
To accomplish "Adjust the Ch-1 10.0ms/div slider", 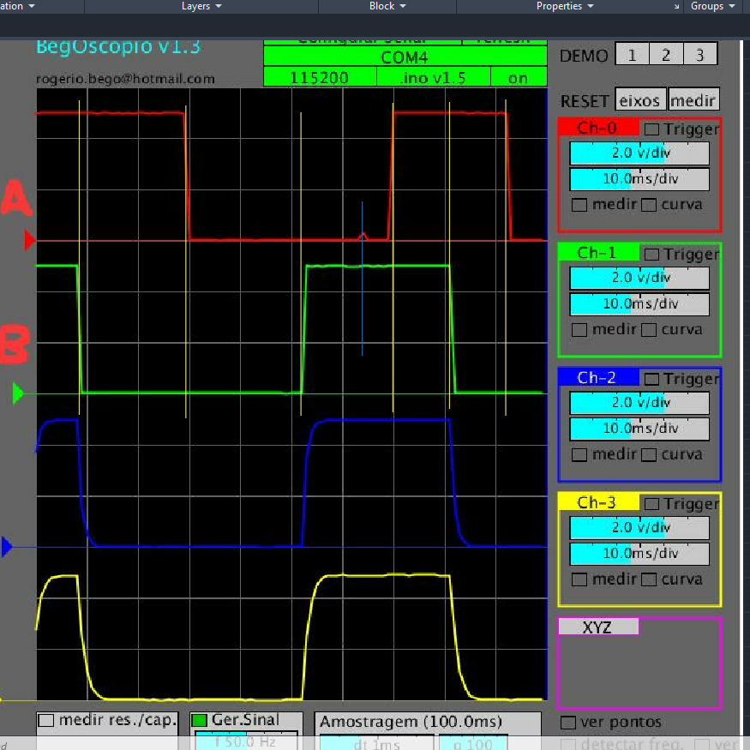I will point(639,303).
